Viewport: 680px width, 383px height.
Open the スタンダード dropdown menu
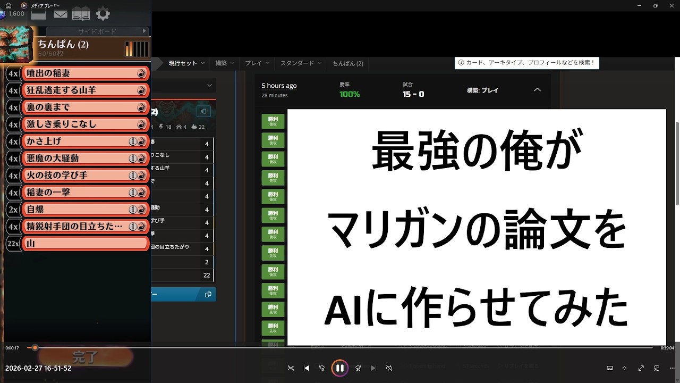pos(301,63)
